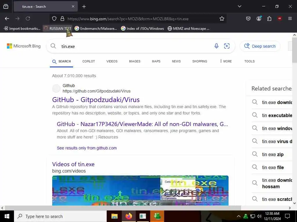Open tracking protection shield icon
The height and width of the screenshot is (222, 297).
tap(54, 19)
